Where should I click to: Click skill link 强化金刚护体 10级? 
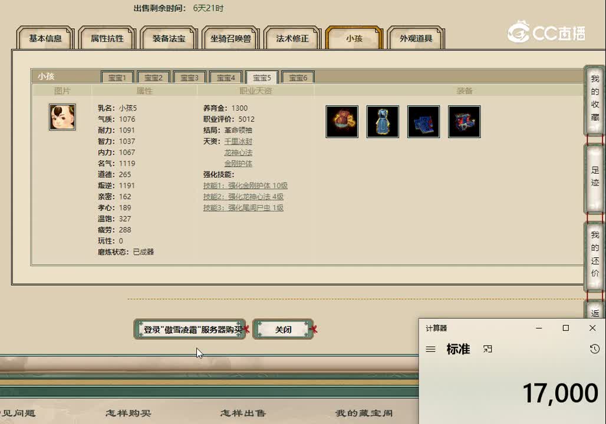245,185
